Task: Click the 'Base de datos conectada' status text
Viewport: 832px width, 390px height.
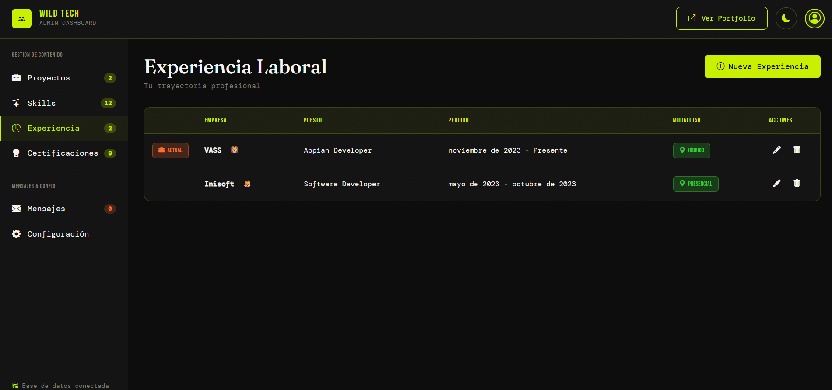Action: pyautogui.click(x=66, y=386)
